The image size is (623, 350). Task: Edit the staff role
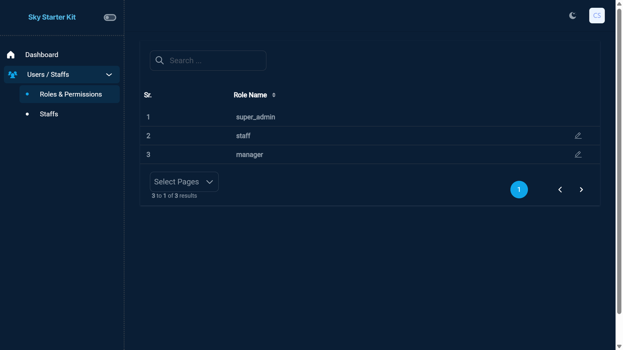pos(578,135)
